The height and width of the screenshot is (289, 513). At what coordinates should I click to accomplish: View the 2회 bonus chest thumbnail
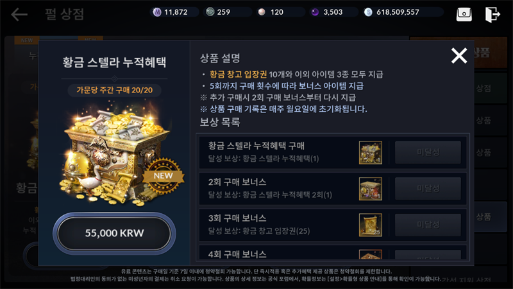pyautogui.click(x=371, y=189)
